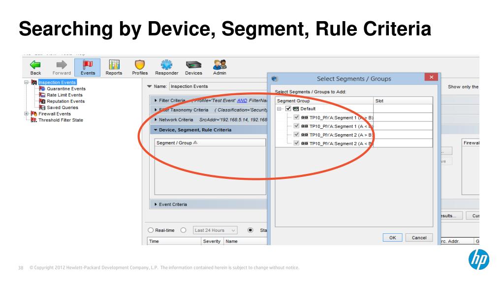This screenshot has width=504, height=283.
Task: Expand the Event Criteria section
Action: point(156,204)
